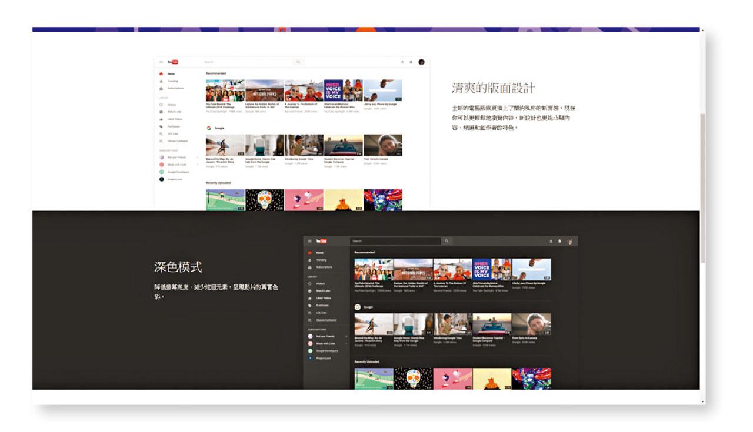Image resolution: width=753 pixels, height=432 pixels.
Task: Click the Watch Later icon in light-mode sidebar
Action: click(x=161, y=112)
